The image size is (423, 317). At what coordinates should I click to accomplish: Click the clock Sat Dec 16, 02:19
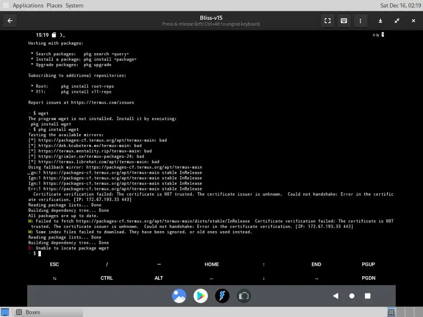(400, 5)
